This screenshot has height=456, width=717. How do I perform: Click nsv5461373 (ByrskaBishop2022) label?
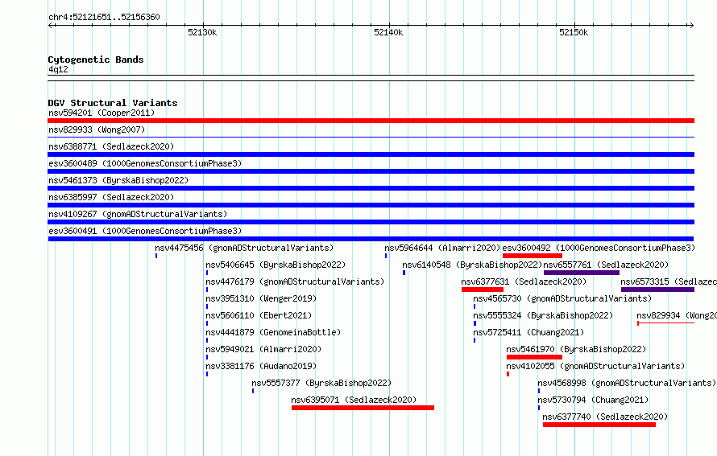click(118, 180)
